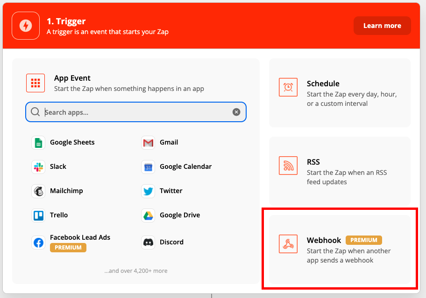426x298 pixels.
Task: Select the Google Calendar icon
Action: pos(148,167)
